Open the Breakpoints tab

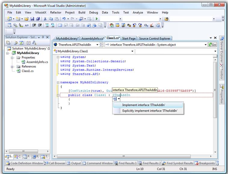pyautogui.click(x=205, y=163)
